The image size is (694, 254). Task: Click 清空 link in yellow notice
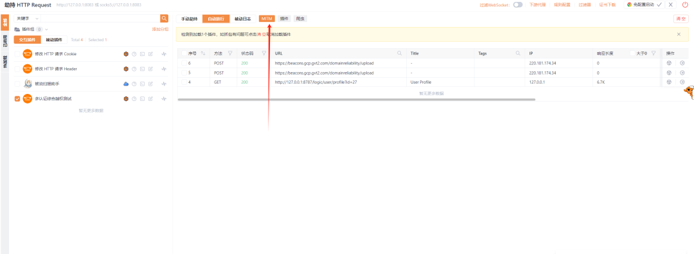(261, 34)
